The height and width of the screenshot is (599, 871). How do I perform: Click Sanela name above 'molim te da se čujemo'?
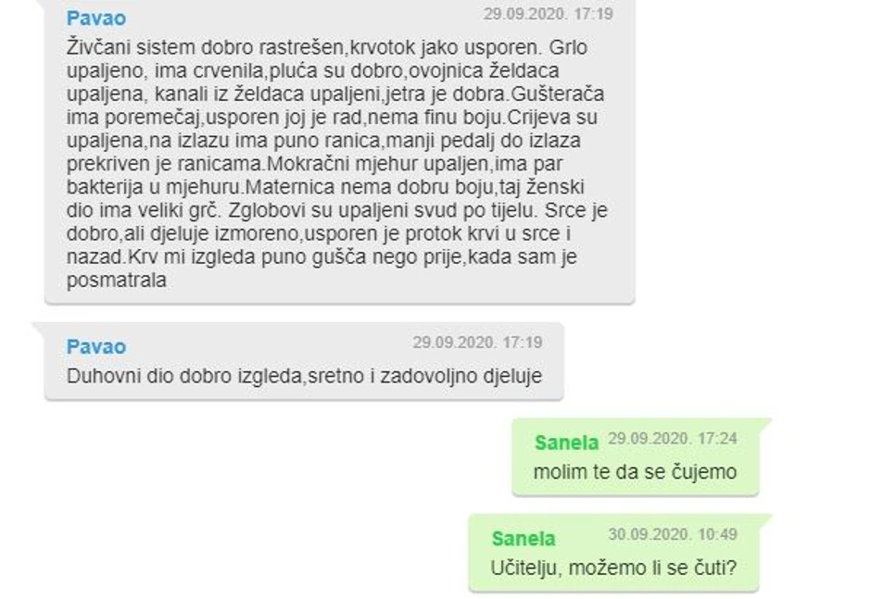[566, 443]
